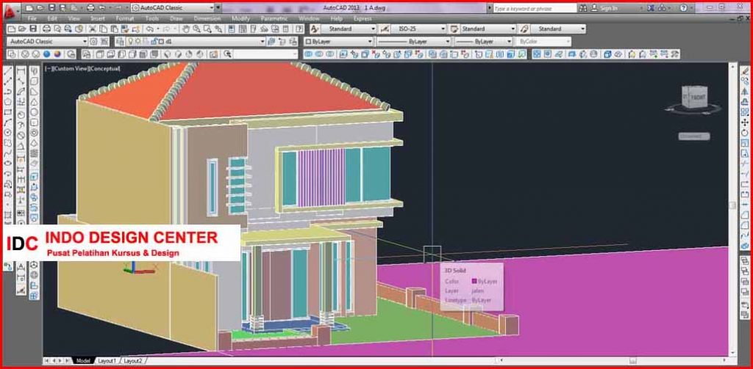The width and height of the screenshot is (753, 369).
Task: Click the Conceptual visual style viewport label
Action: 105,68
